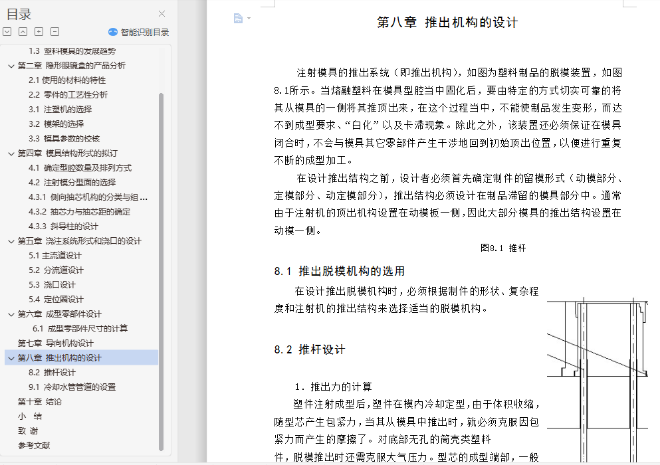
Task: Click the minus box icon to lower outline level
Action: [x=55, y=32]
